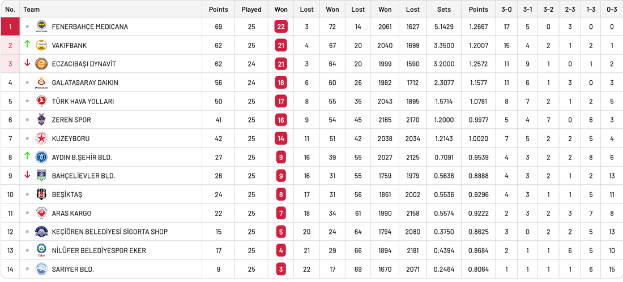Click the Beşiktaş team logo
623x282 pixels.
coord(41,194)
